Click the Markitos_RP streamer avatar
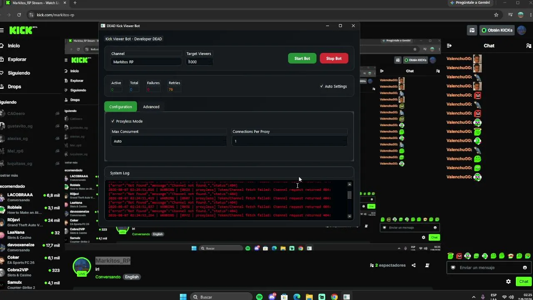Screen dimensions: 533x300 pos(82,267)
